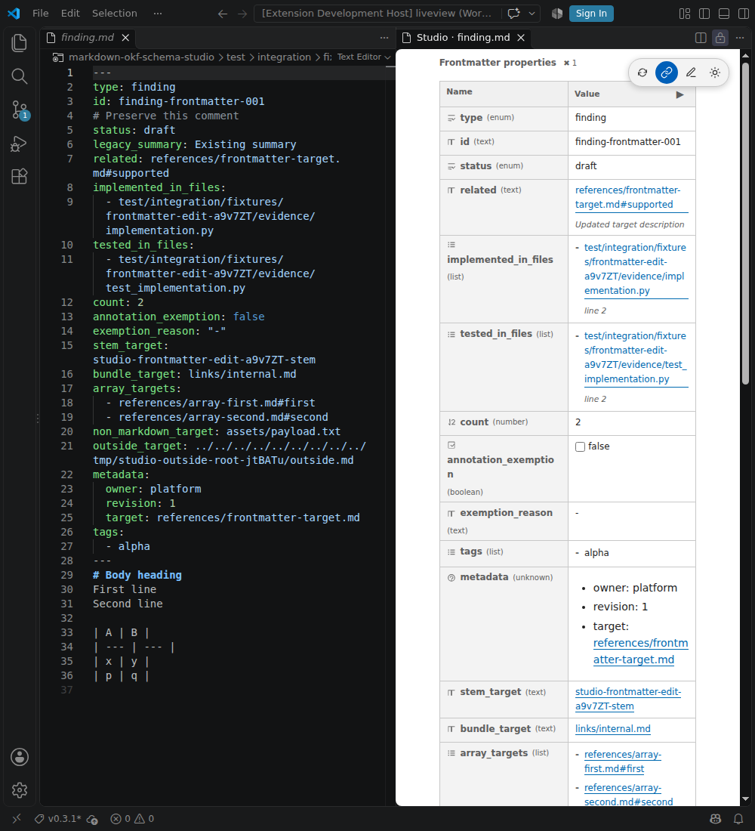Open the Extensions view
Image resolution: width=755 pixels, height=831 pixels.
[19, 177]
